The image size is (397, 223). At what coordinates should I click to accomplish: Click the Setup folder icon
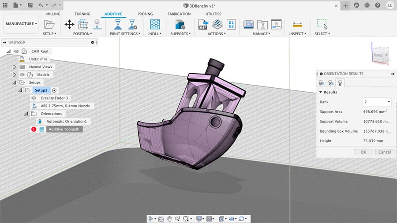pyautogui.click(x=49, y=25)
